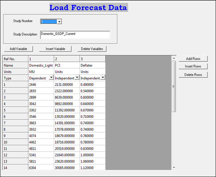
Task: Select column header Ref No. 3
Action: tap(92, 59)
